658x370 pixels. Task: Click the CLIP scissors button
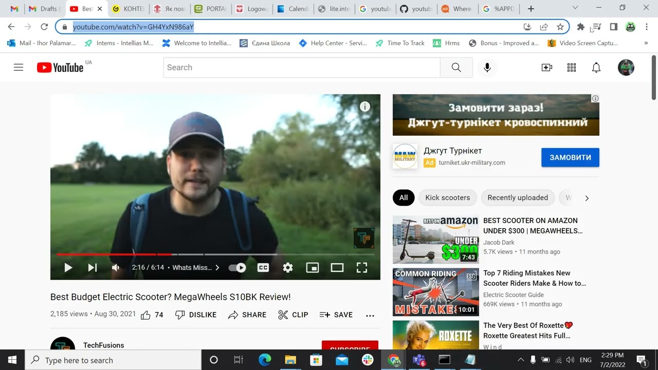pos(293,314)
